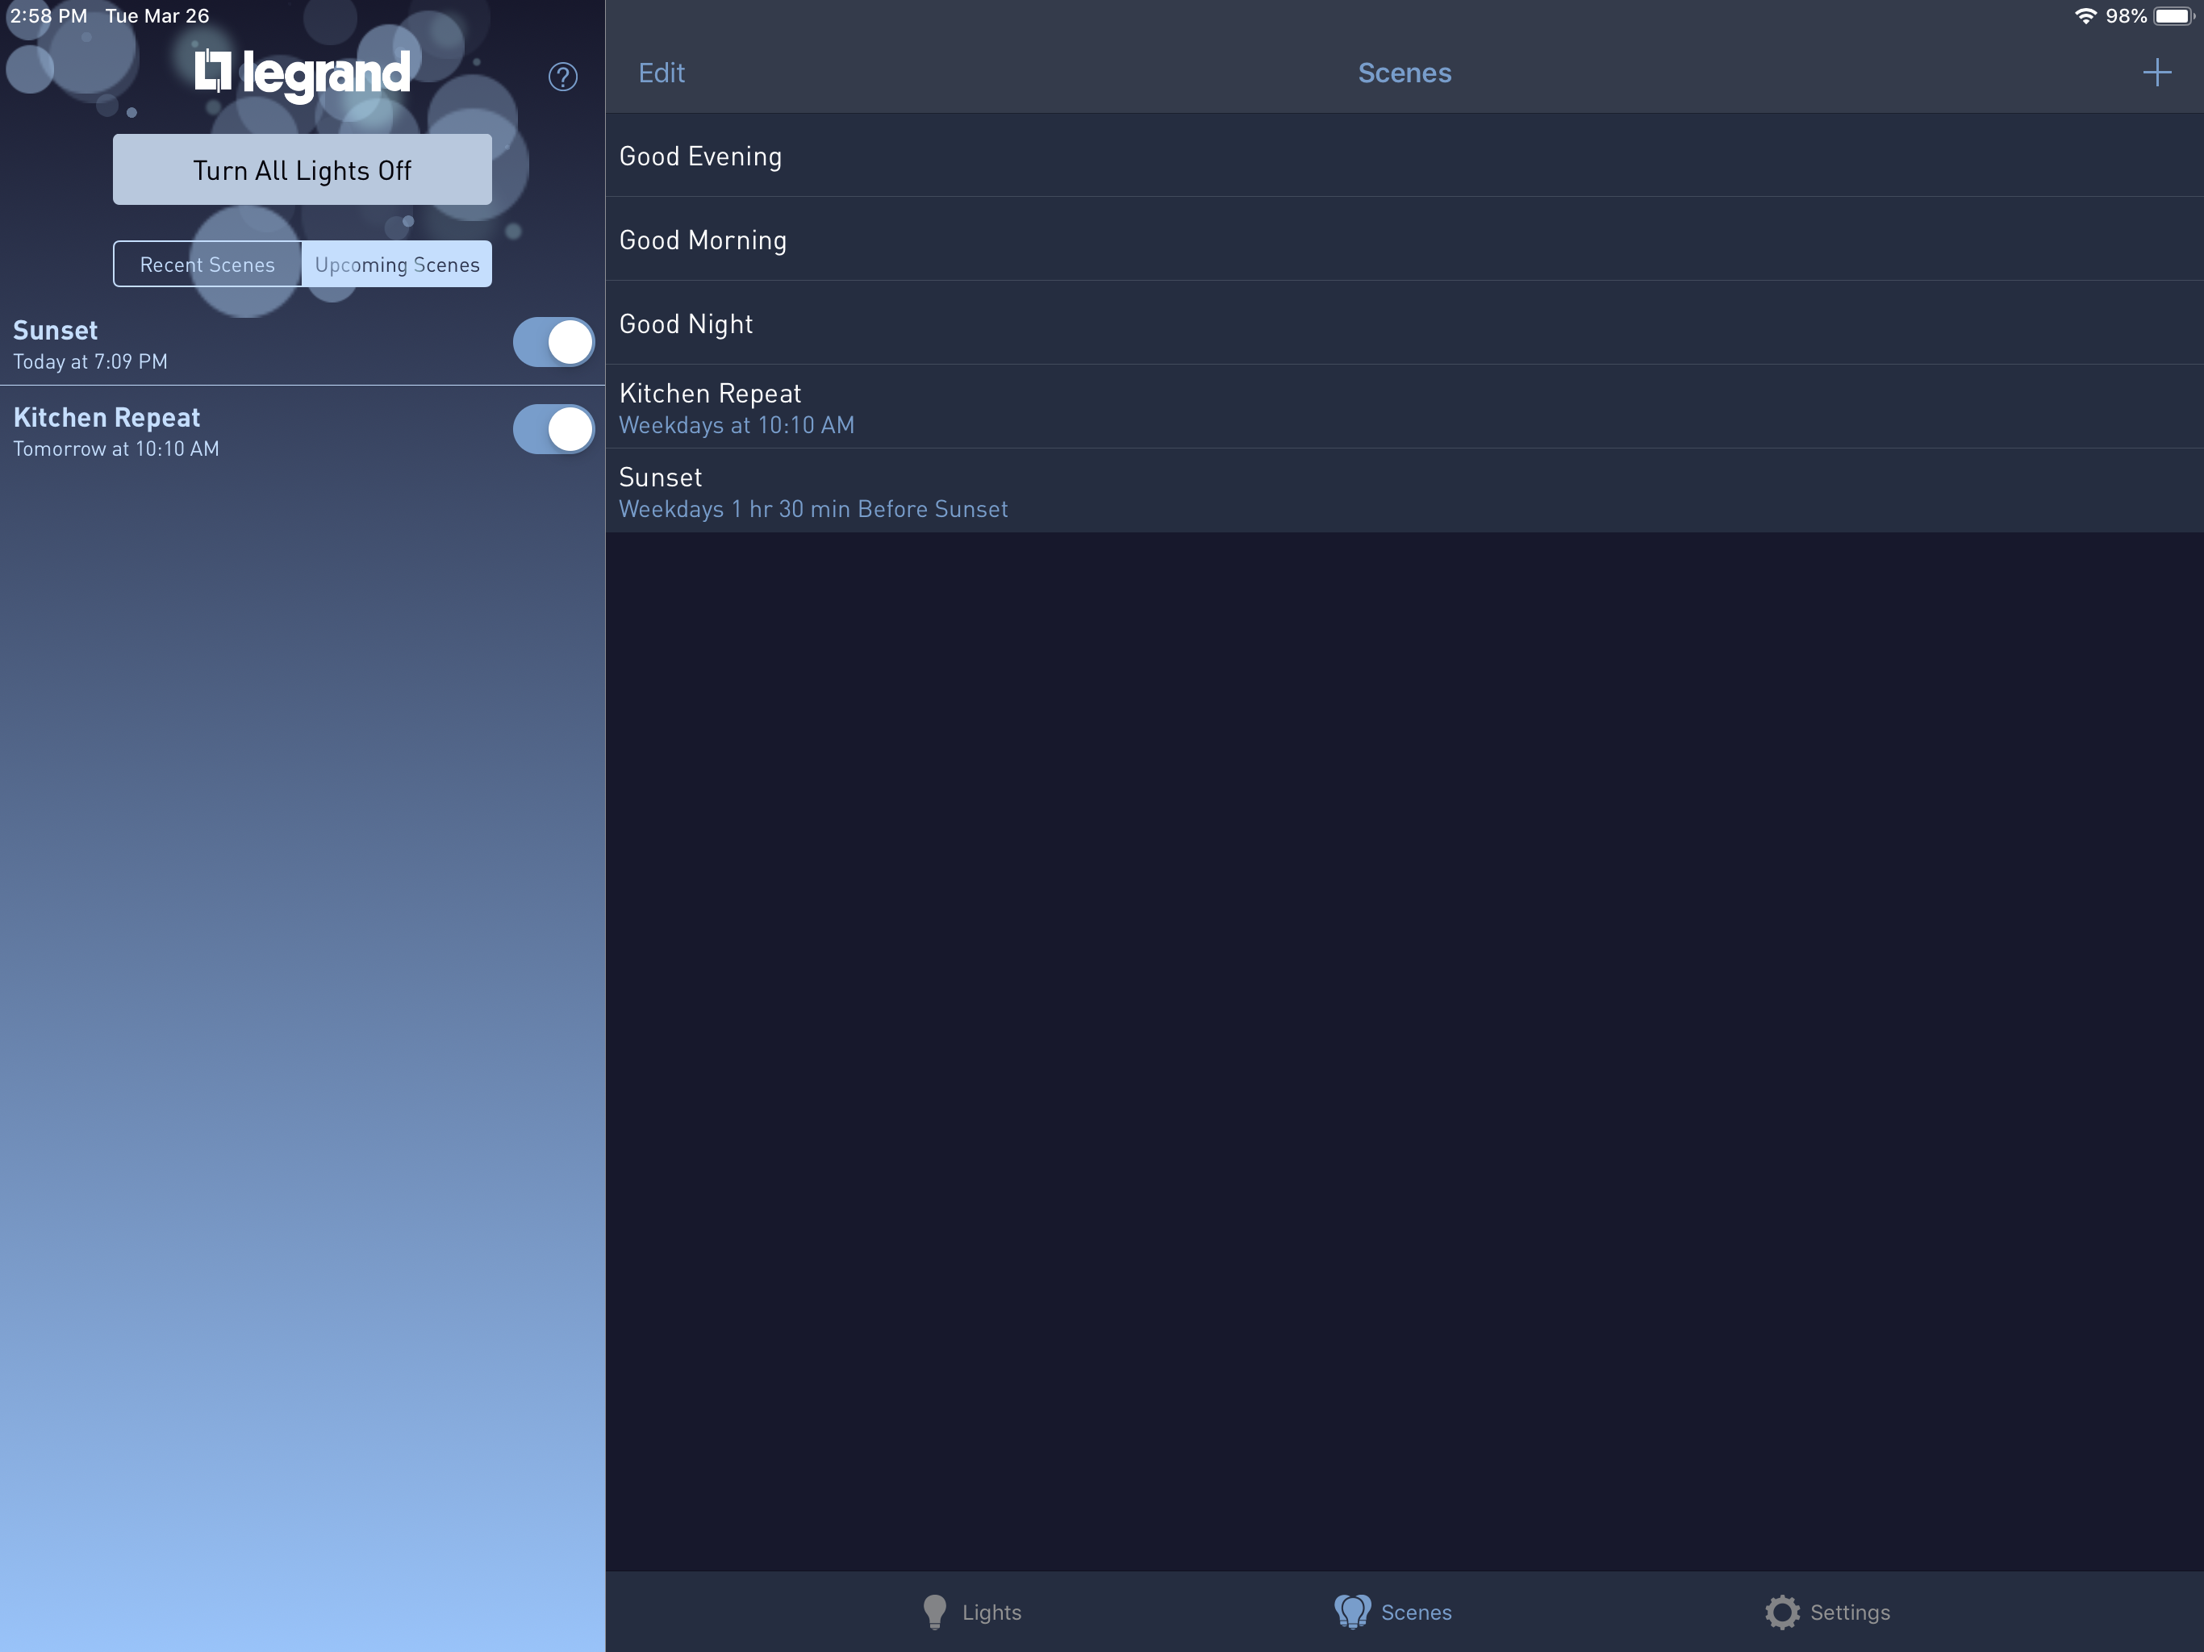Tap Weekdays 1 hr 30 min Before Sunset
Image resolution: width=2204 pixels, height=1652 pixels.
pos(813,509)
